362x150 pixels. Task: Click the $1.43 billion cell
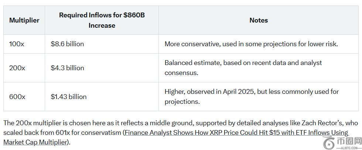pyautogui.click(x=69, y=97)
